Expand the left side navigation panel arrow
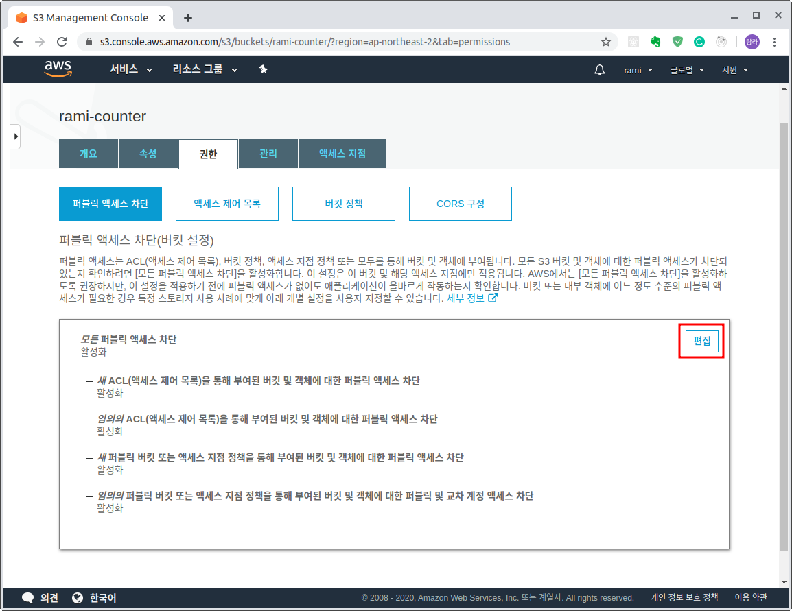 point(16,136)
